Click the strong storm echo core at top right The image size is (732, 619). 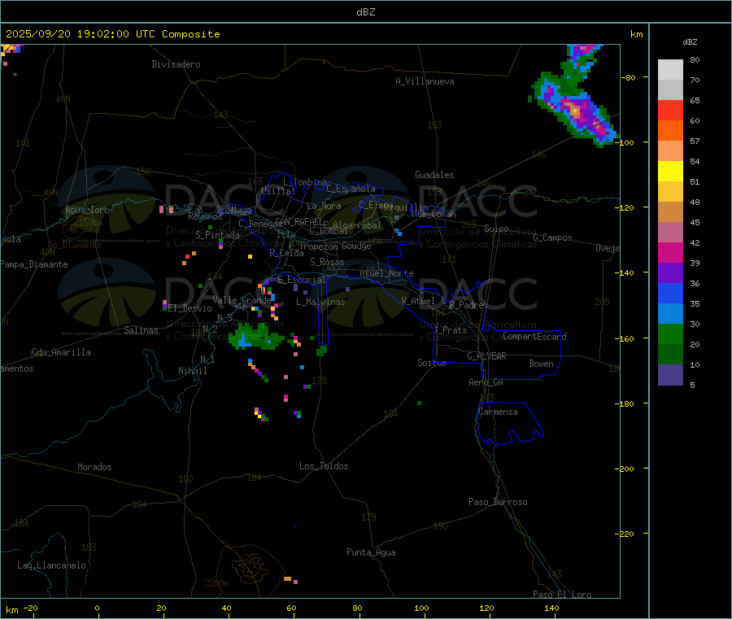coord(576,111)
